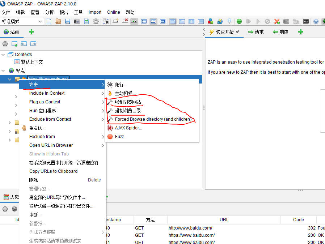
Task: Click the lightbulb hint icon
Action: click(229, 21)
